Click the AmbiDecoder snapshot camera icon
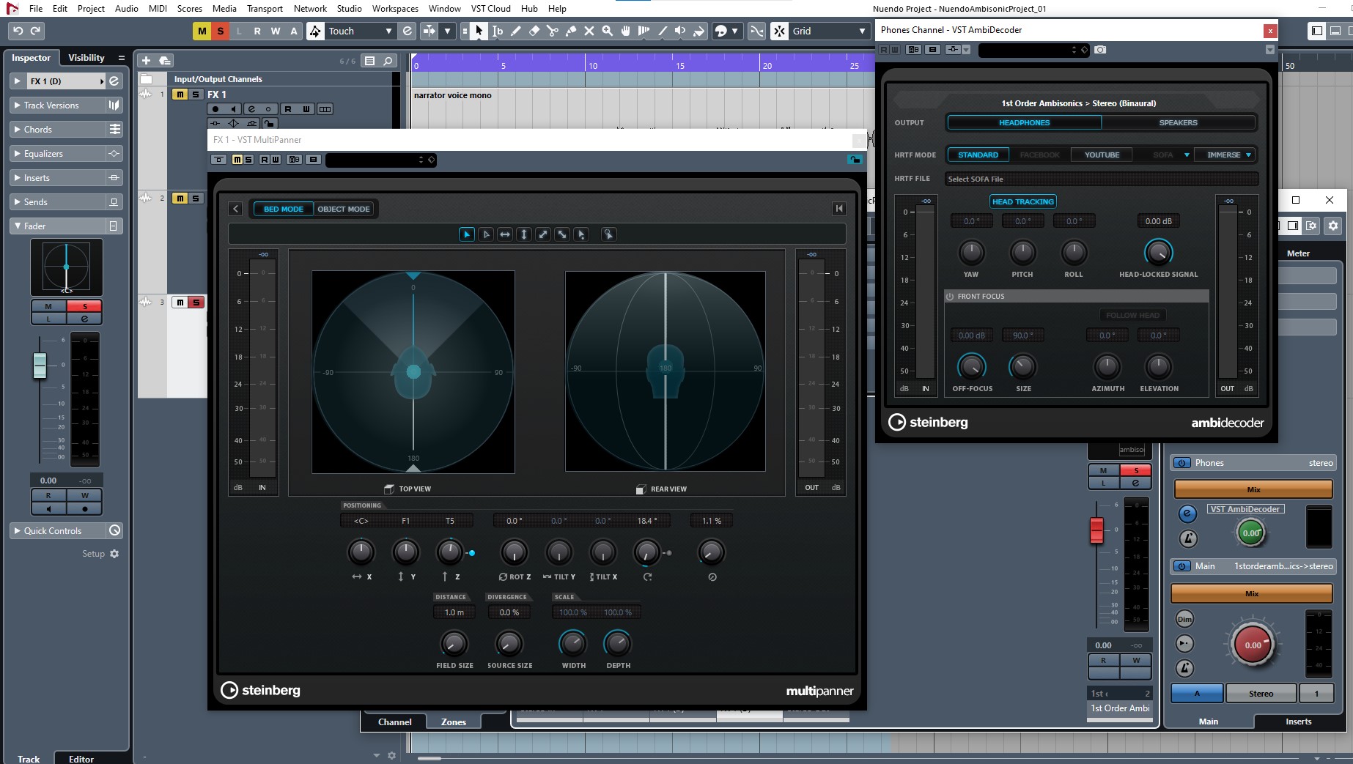Image resolution: width=1353 pixels, height=764 pixels. [x=1100, y=50]
